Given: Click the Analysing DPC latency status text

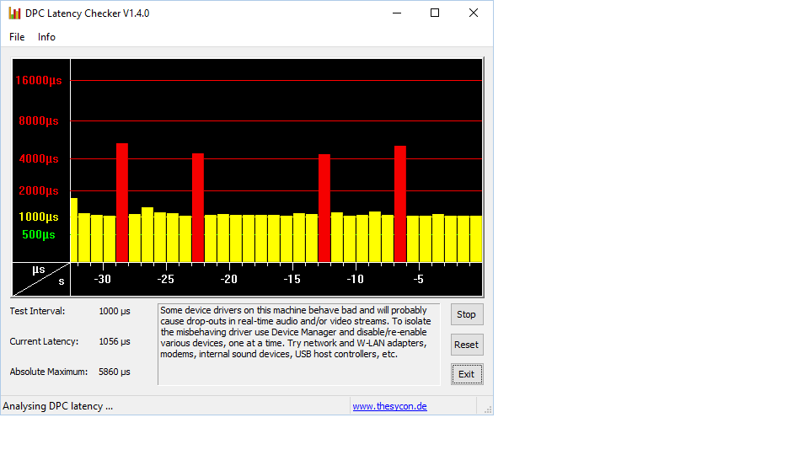Looking at the screenshot, I should click(x=58, y=406).
